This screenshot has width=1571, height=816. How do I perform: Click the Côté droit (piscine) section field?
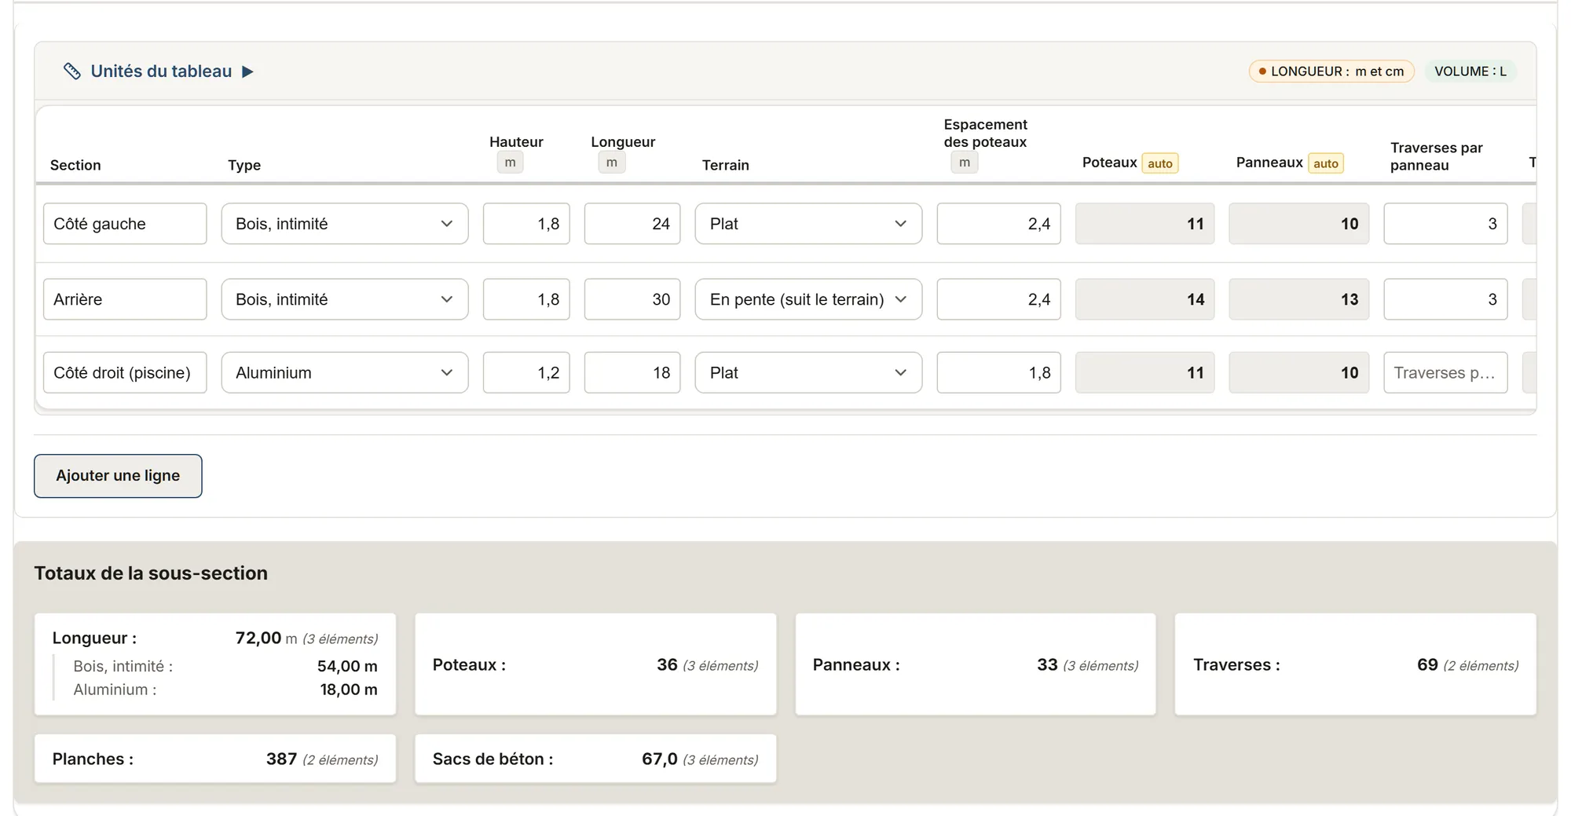(125, 372)
